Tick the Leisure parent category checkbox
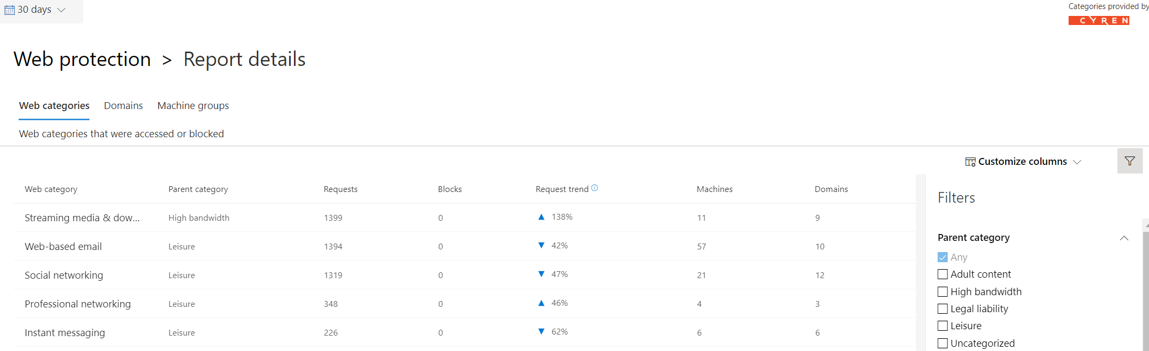Screen dimensions: 1149x351 tap(942, 326)
